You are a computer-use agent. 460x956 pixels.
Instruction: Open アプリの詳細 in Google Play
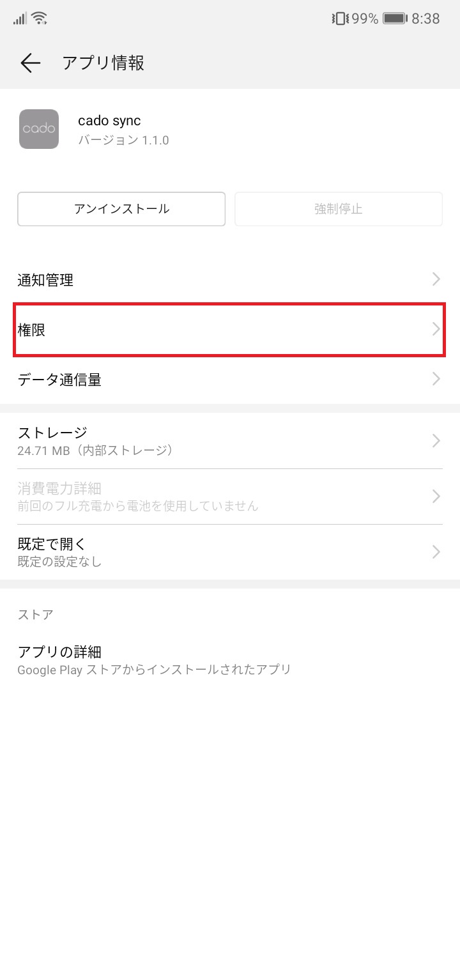[x=230, y=659]
